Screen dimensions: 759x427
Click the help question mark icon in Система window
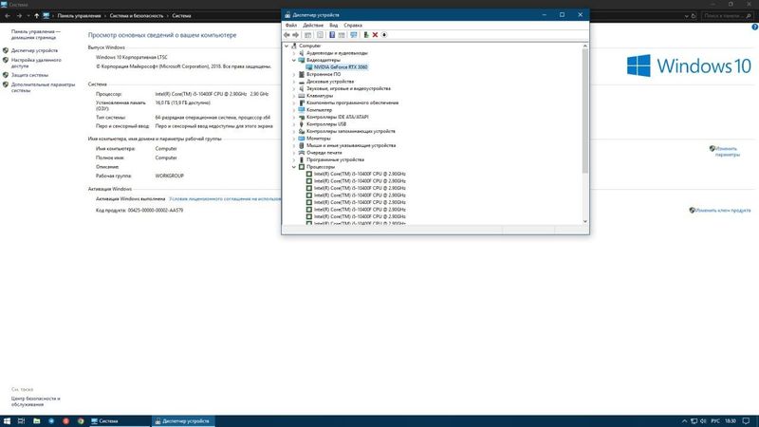coord(754,28)
